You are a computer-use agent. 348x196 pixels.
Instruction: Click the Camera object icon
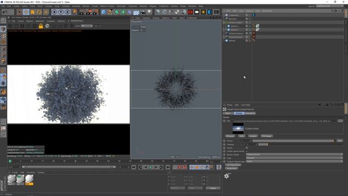click(x=142, y=12)
